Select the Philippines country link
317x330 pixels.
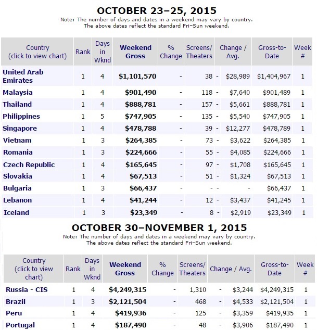click(21, 116)
